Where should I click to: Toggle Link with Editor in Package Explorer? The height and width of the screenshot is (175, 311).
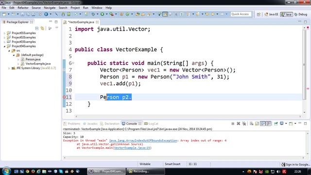42,28
